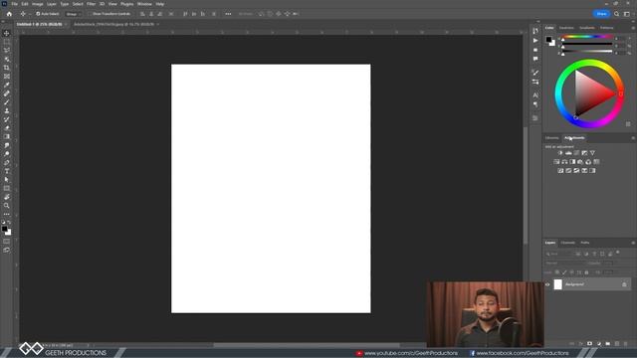Screen dimensions: 637x358
Task: Select the Eraser tool
Action: (x=7, y=128)
